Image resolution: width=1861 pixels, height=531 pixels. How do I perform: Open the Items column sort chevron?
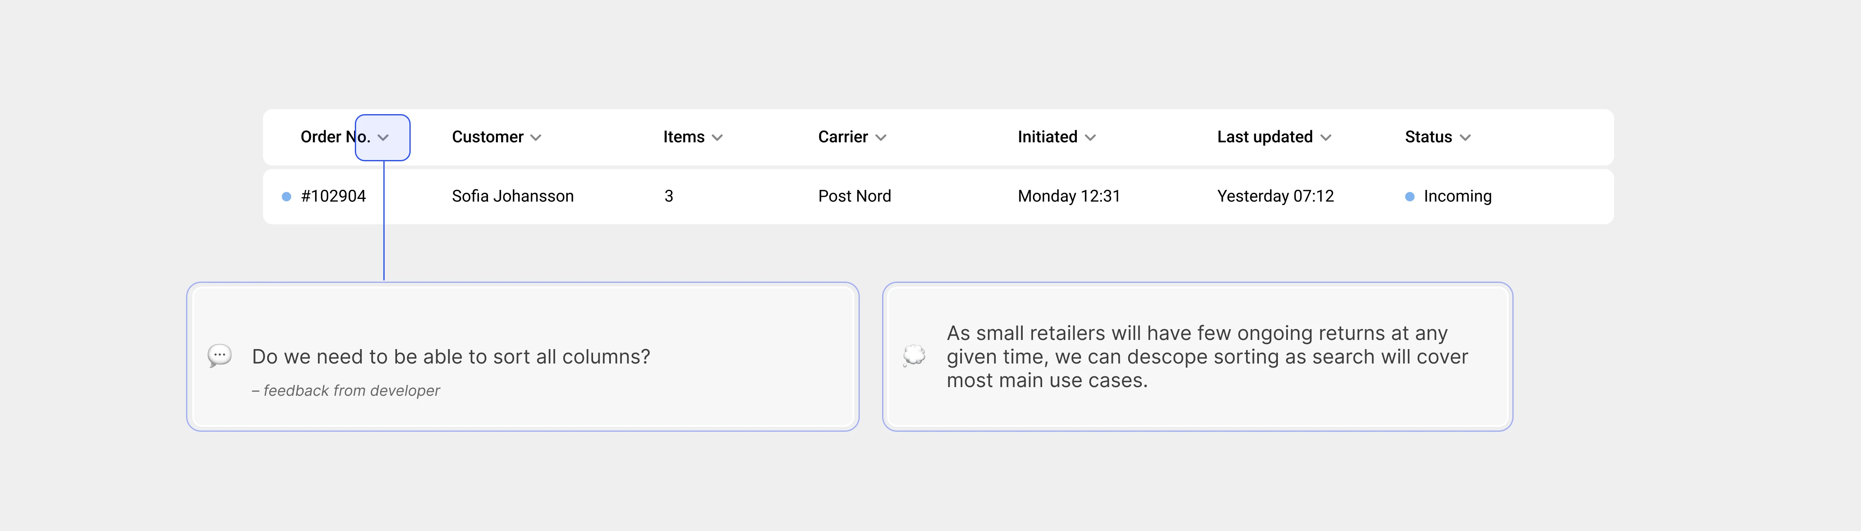coord(717,137)
